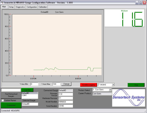Click the password field beside Log Out
Image resolution: width=147 pixels, height=113 pixels.
[x=11, y=90]
